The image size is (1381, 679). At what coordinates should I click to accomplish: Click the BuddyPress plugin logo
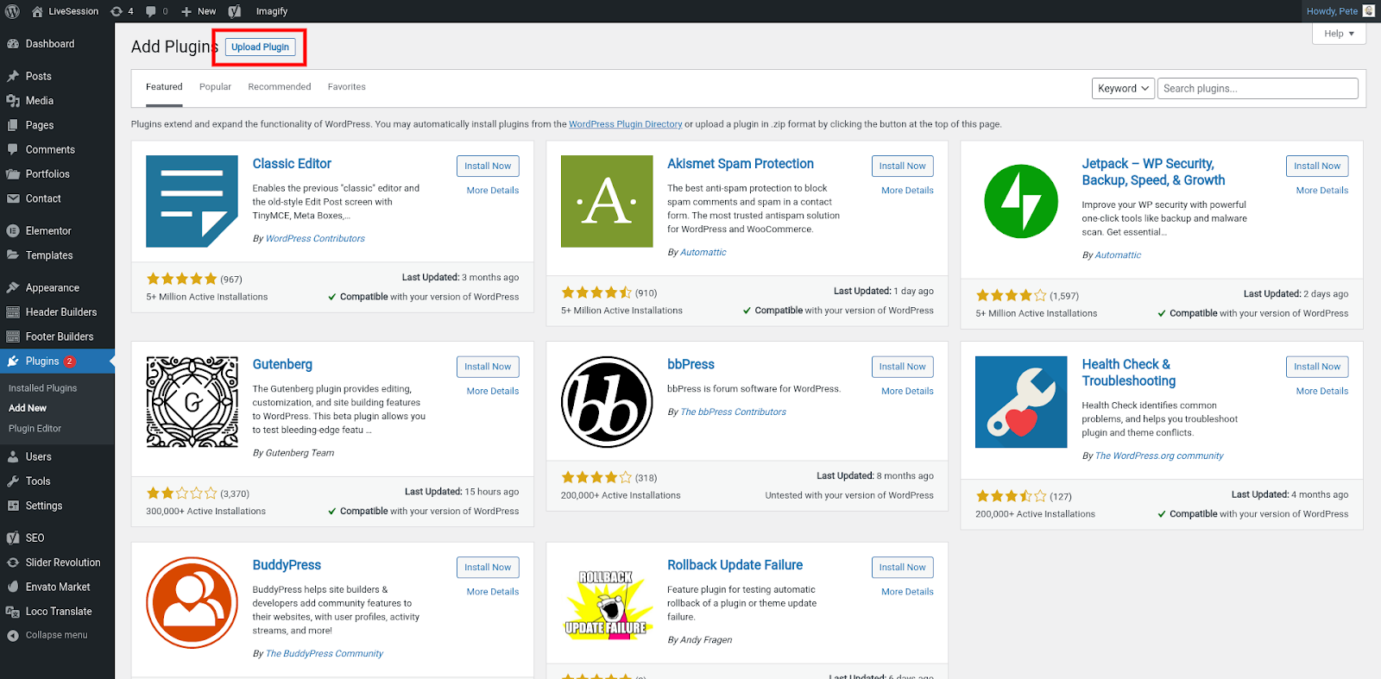pyautogui.click(x=192, y=602)
